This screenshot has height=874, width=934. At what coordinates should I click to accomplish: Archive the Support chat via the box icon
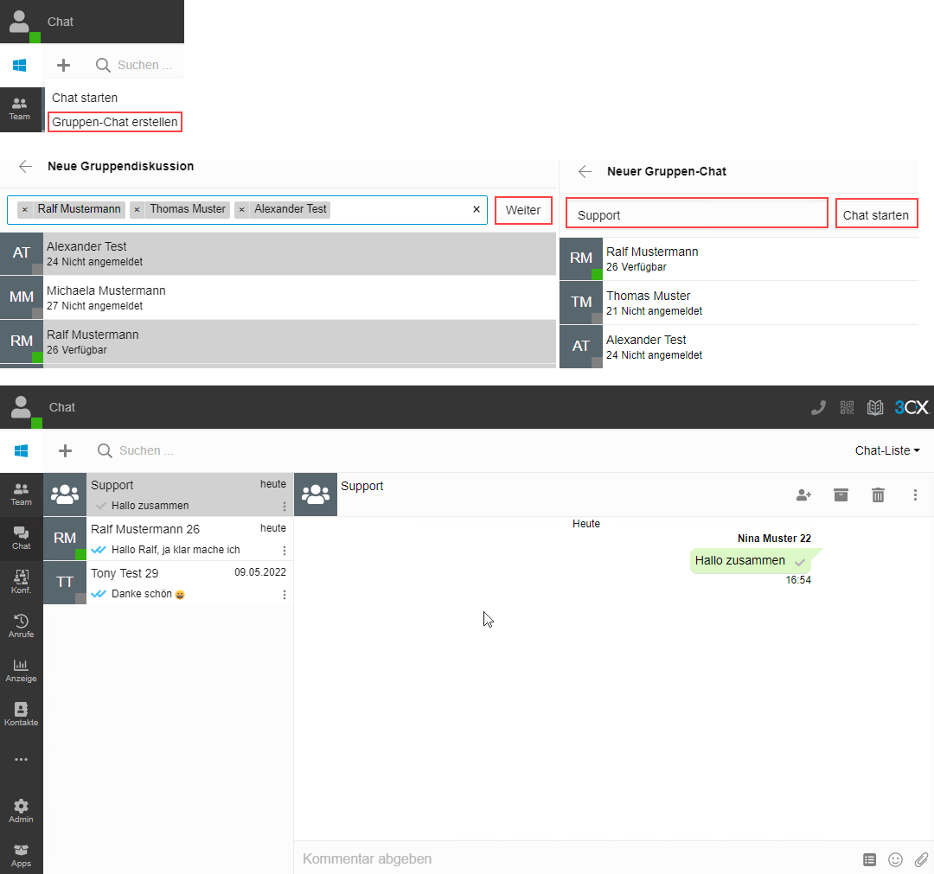[x=841, y=494]
